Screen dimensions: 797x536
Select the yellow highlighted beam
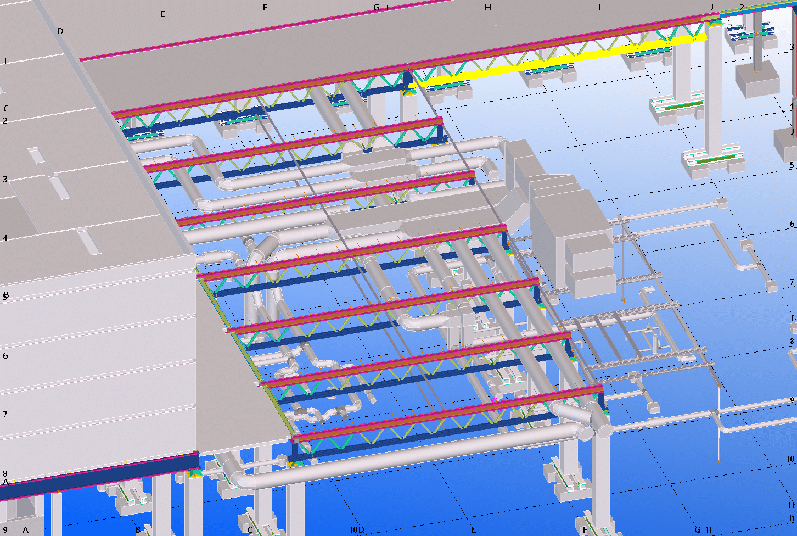tap(560, 59)
